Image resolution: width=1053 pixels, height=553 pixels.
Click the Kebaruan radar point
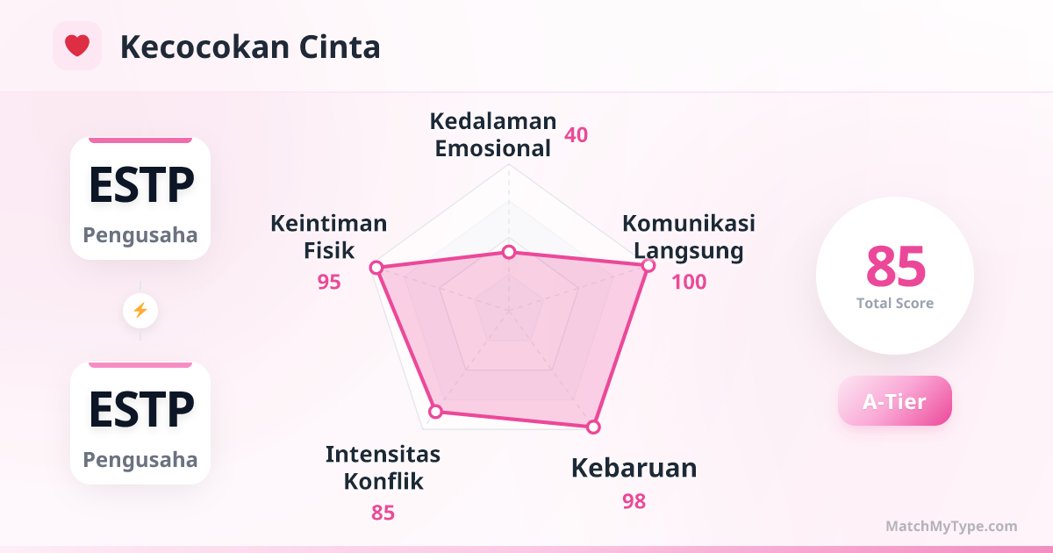593,427
